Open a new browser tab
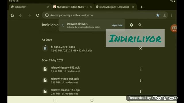 pyautogui.click(x=141, y=7)
